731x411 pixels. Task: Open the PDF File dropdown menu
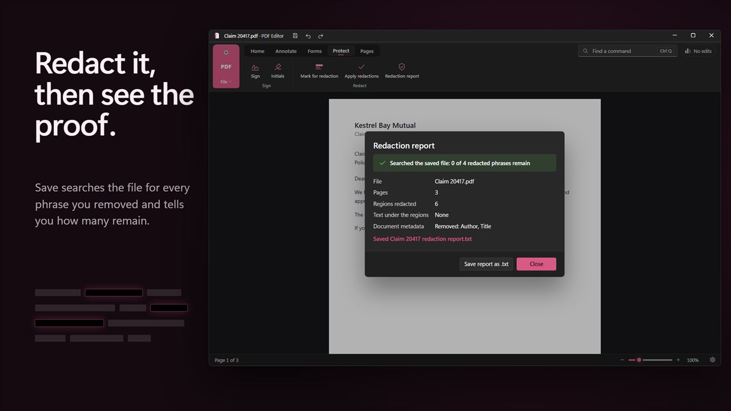point(226,67)
